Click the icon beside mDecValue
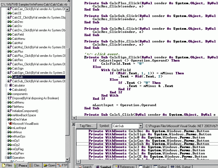218x168 pixels. click(10, 119)
